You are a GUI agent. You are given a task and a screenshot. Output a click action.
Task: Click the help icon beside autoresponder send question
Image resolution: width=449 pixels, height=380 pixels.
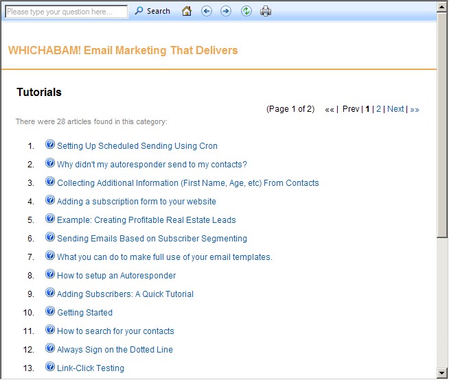(x=50, y=163)
